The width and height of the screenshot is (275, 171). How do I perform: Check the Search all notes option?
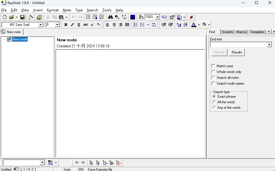point(213,78)
